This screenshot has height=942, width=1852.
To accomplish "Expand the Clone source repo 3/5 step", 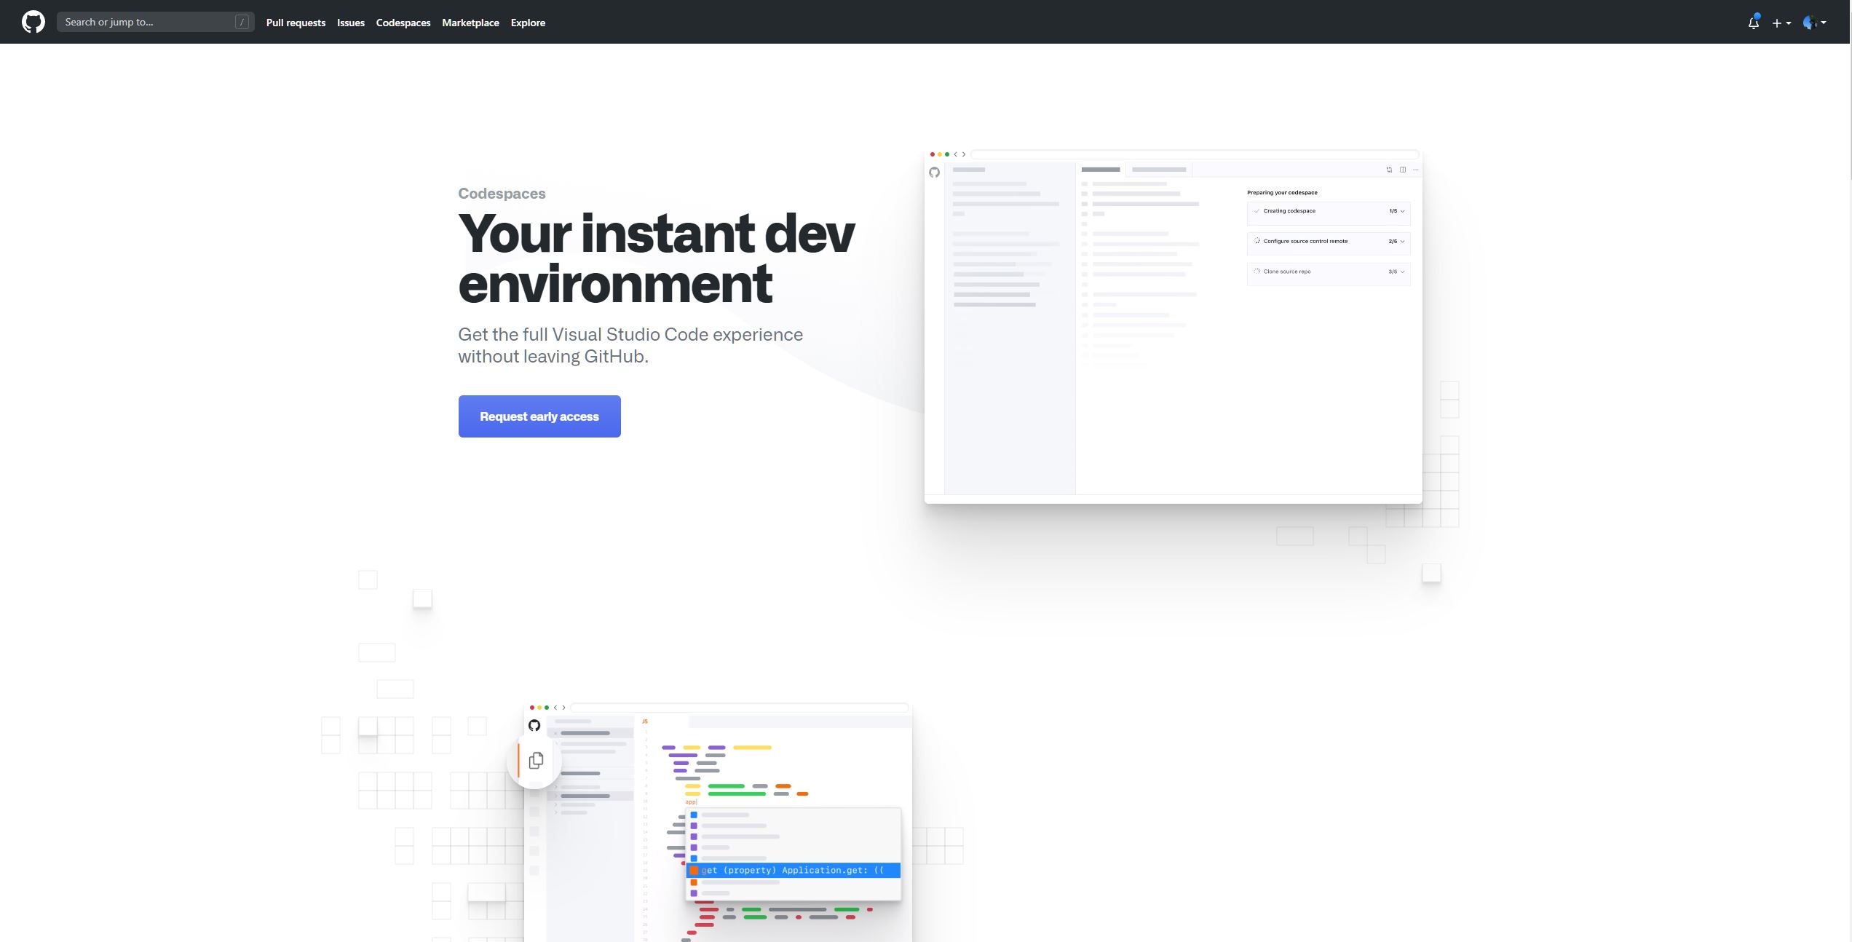I will tap(1329, 272).
